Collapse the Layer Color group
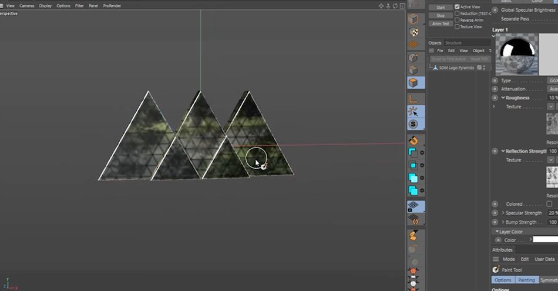The image size is (558, 291). [497, 232]
